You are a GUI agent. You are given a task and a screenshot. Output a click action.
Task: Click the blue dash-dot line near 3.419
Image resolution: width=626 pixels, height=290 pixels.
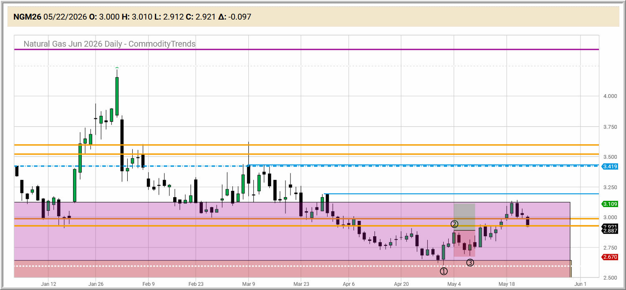(306, 166)
